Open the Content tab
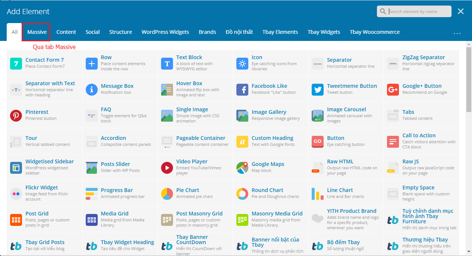 (x=66, y=32)
